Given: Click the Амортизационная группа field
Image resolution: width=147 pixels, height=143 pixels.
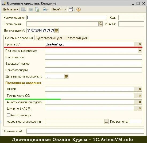Looking at the screenshot, I should [90, 102].
